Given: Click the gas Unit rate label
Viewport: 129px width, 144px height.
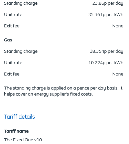Looking at the screenshot, I should (x=13, y=63).
